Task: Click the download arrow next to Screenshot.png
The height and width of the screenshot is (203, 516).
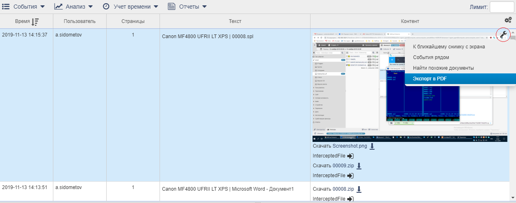Action: click(372, 146)
